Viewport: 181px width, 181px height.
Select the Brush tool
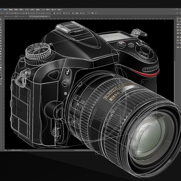[1, 39]
